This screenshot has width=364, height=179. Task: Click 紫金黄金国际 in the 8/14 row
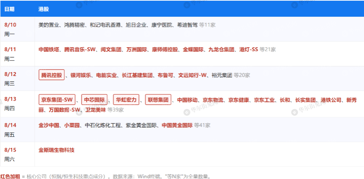(142, 125)
